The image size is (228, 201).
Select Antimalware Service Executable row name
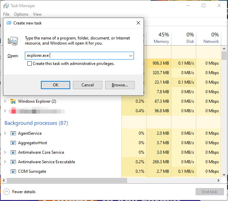(x=47, y=162)
